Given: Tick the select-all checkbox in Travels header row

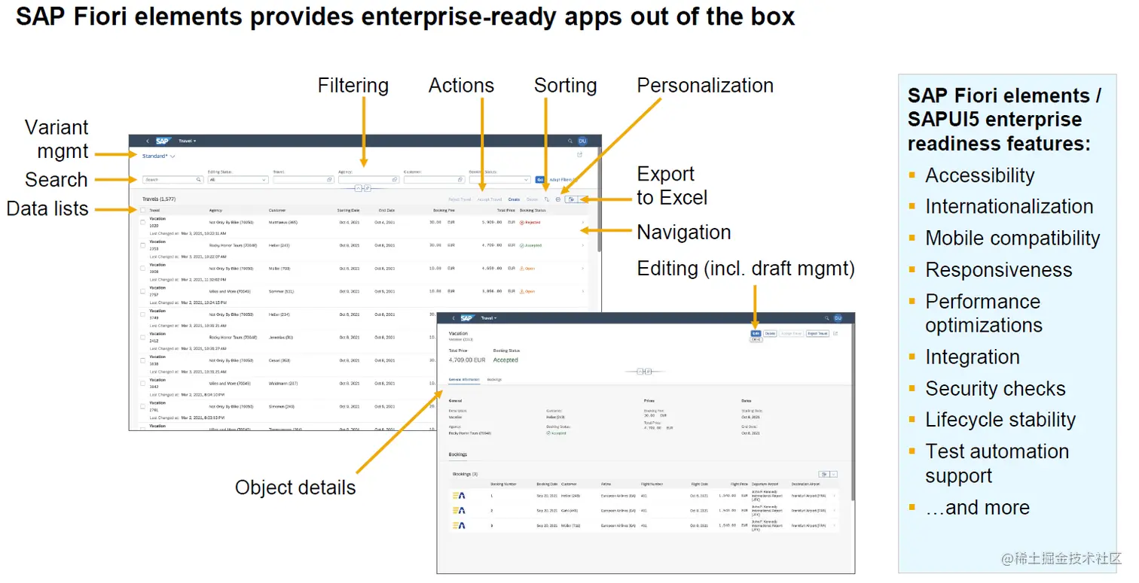Looking at the screenshot, I should point(142,210).
